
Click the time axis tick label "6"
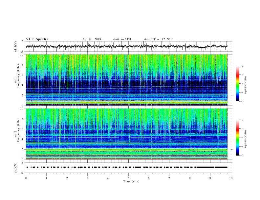click(x=149, y=178)
